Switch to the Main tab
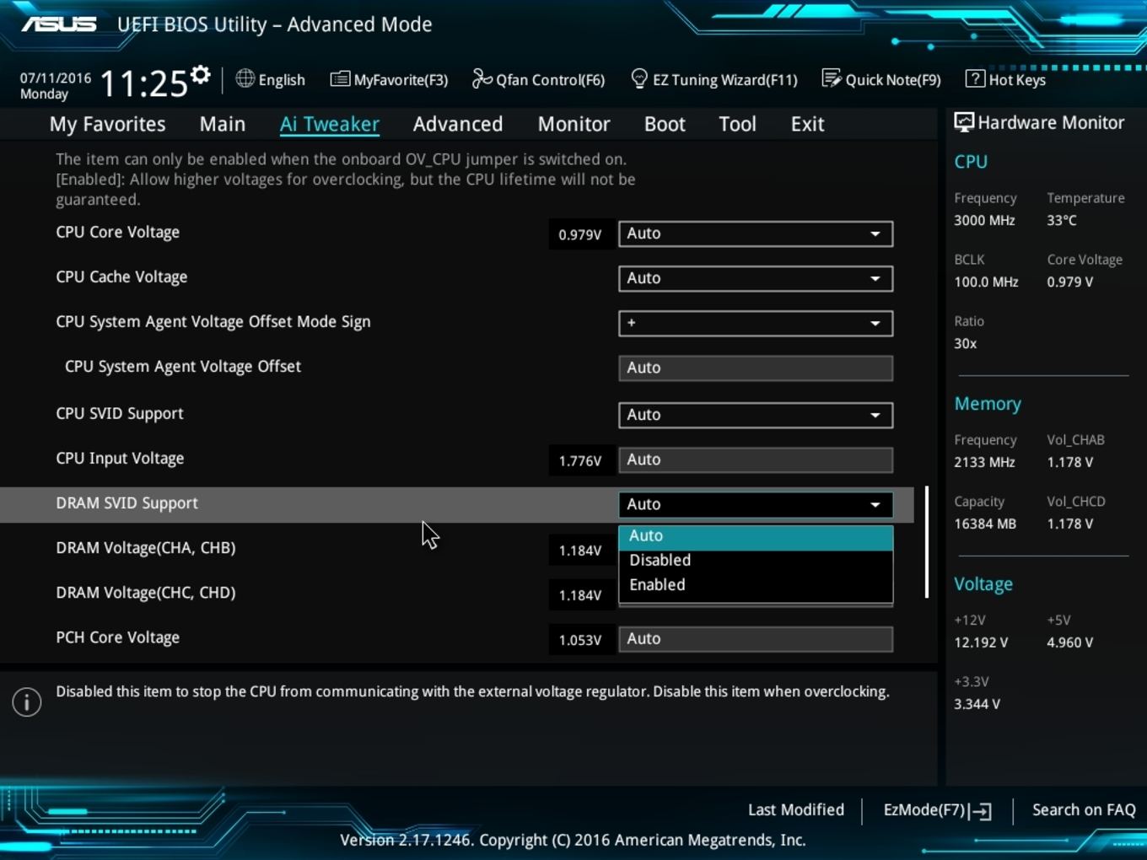The width and height of the screenshot is (1147, 860). (x=223, y=124)
